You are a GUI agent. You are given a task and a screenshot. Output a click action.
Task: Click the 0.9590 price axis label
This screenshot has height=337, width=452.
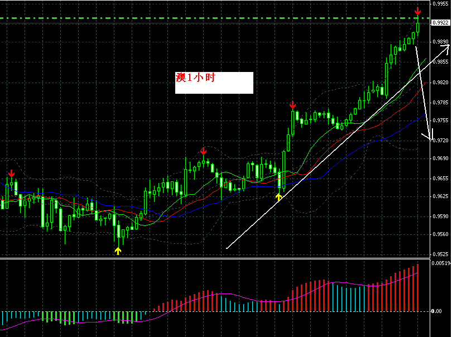coord(440,216)
